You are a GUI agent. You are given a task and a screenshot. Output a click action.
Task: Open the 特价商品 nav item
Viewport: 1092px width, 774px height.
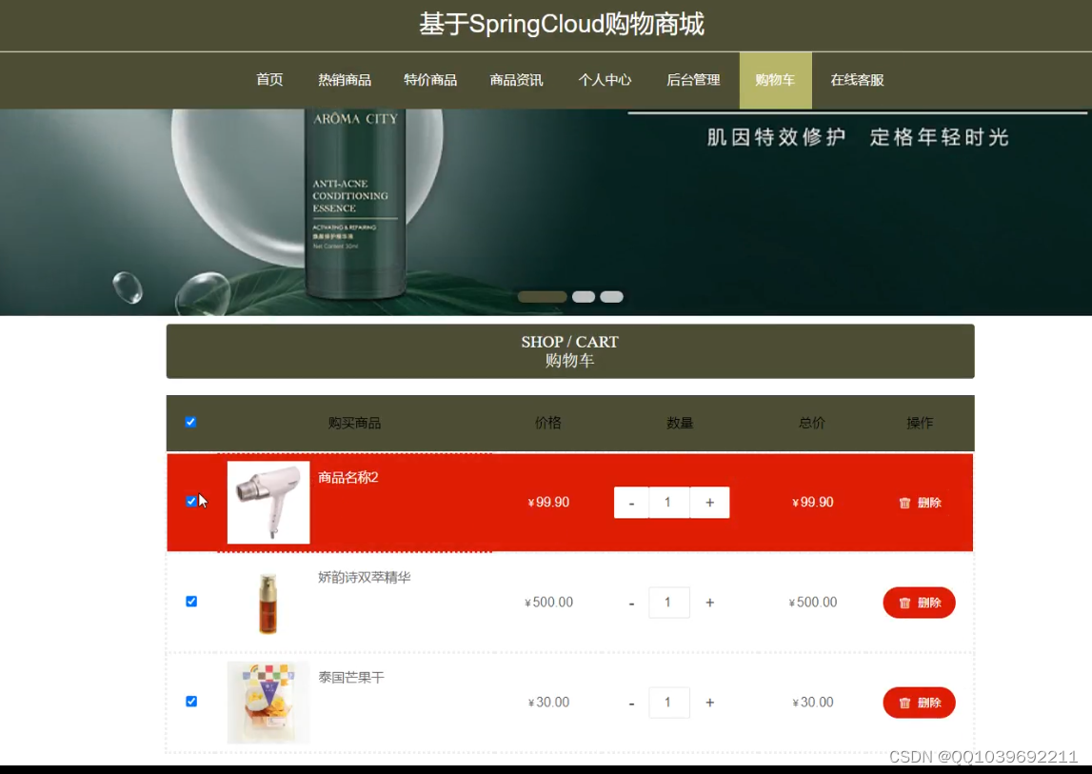(x=430, y=80)
